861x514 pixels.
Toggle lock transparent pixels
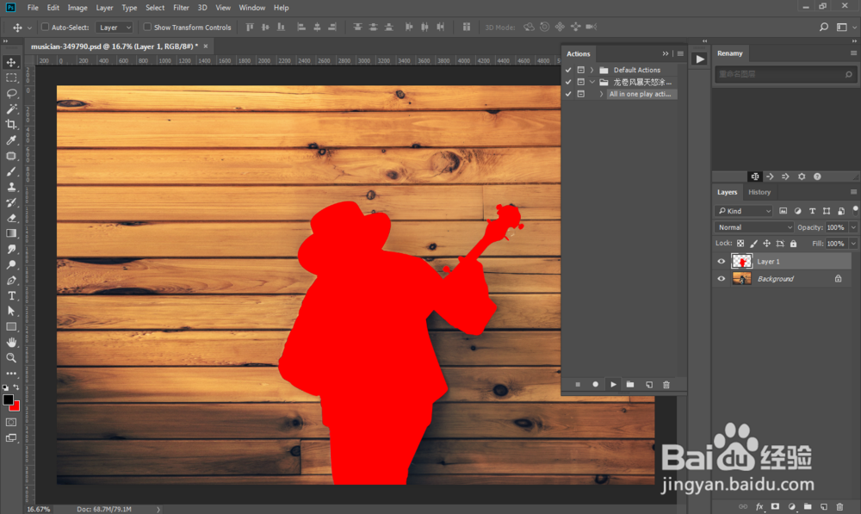click(740, 244)
